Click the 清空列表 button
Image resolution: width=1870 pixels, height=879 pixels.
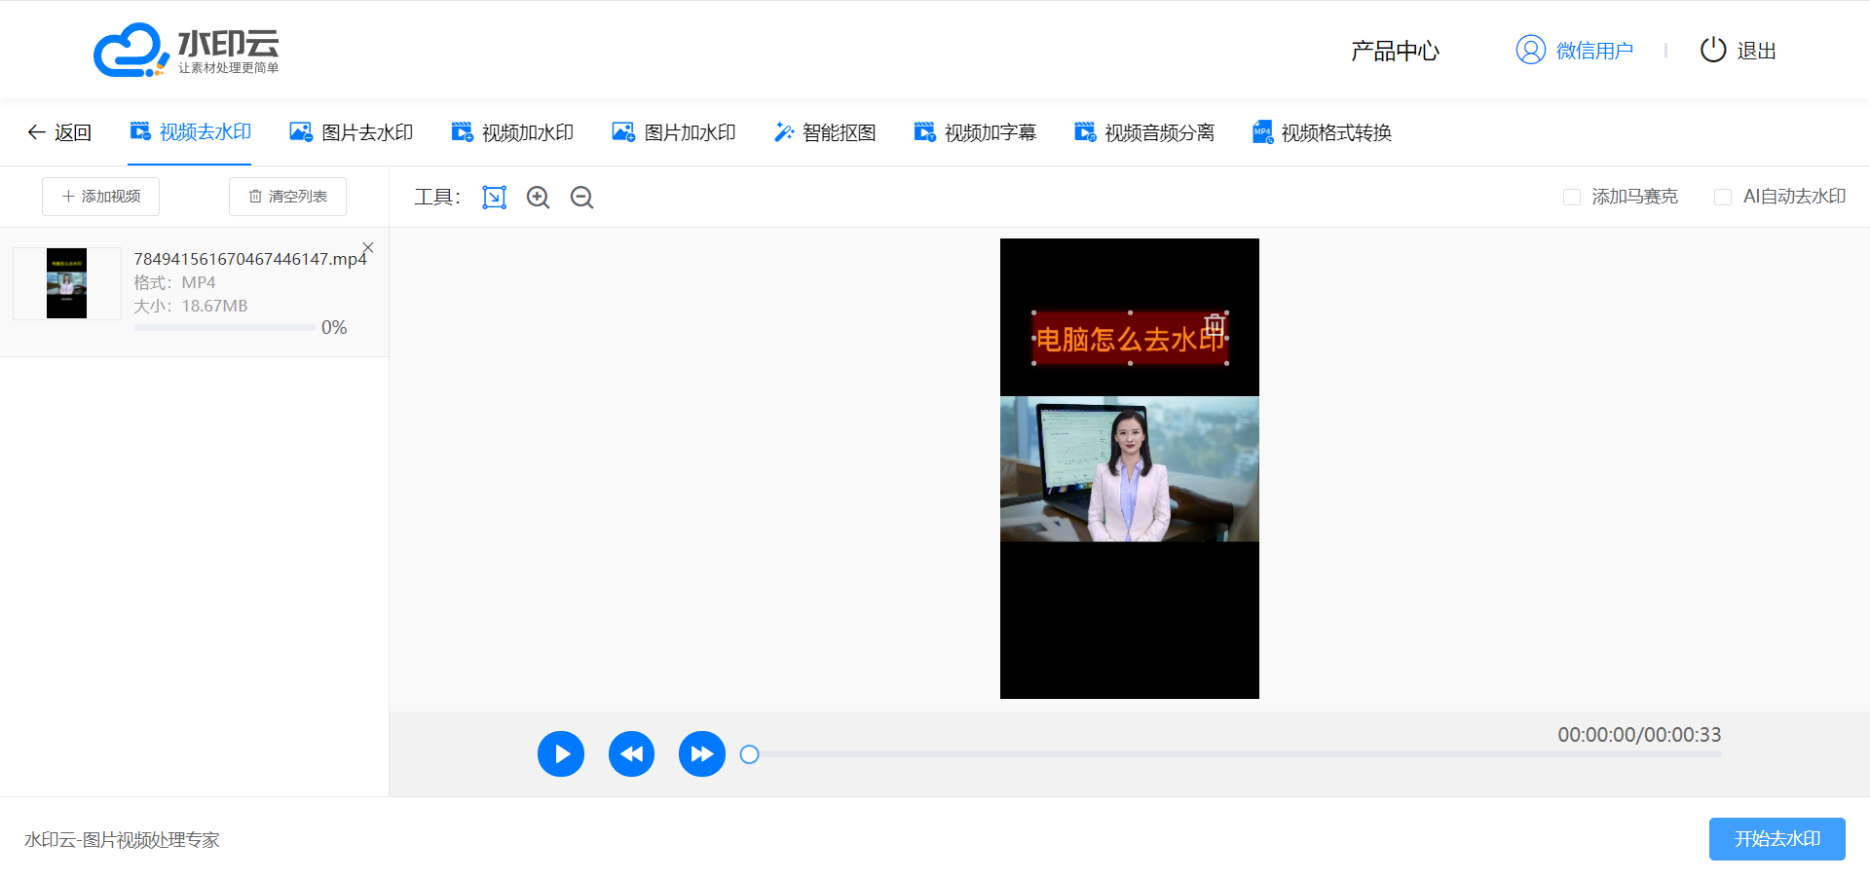[x=287, y=197]
